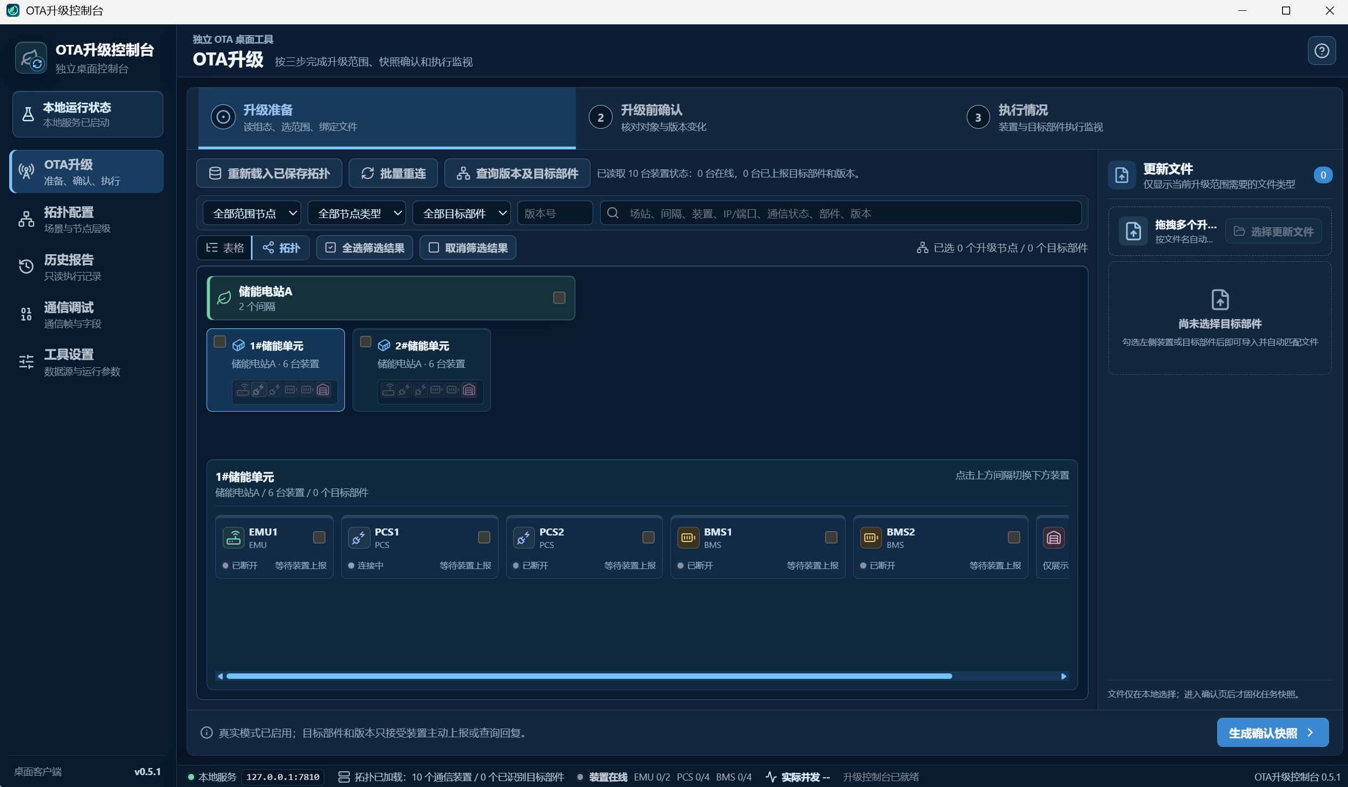Click 批量重连 batch reconnect button
This screenshot has height=787, width=1348.
point(394,173)
